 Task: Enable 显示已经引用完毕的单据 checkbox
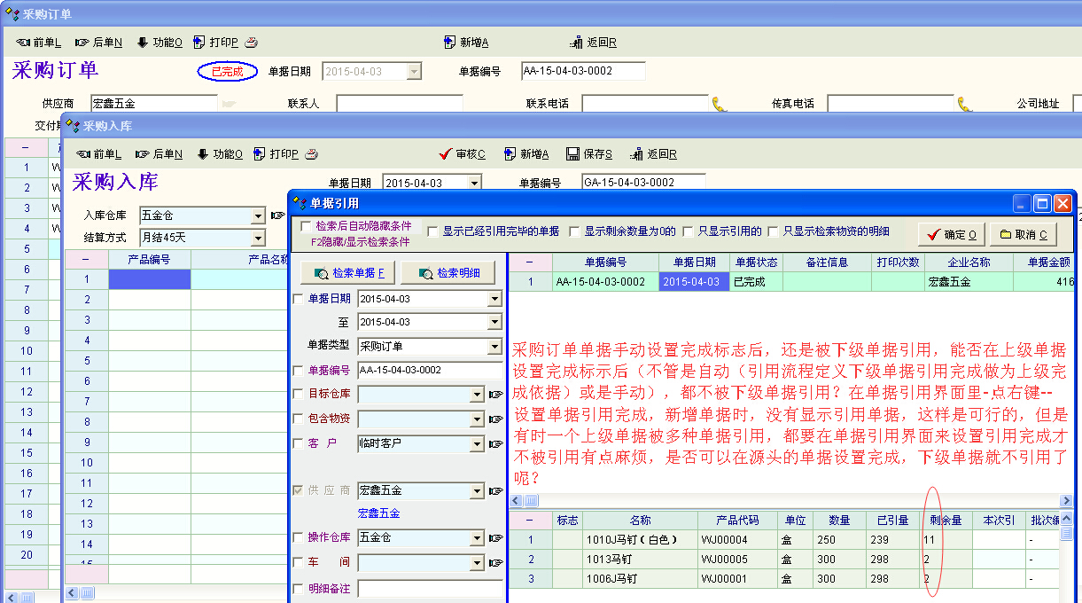(433, 231)
